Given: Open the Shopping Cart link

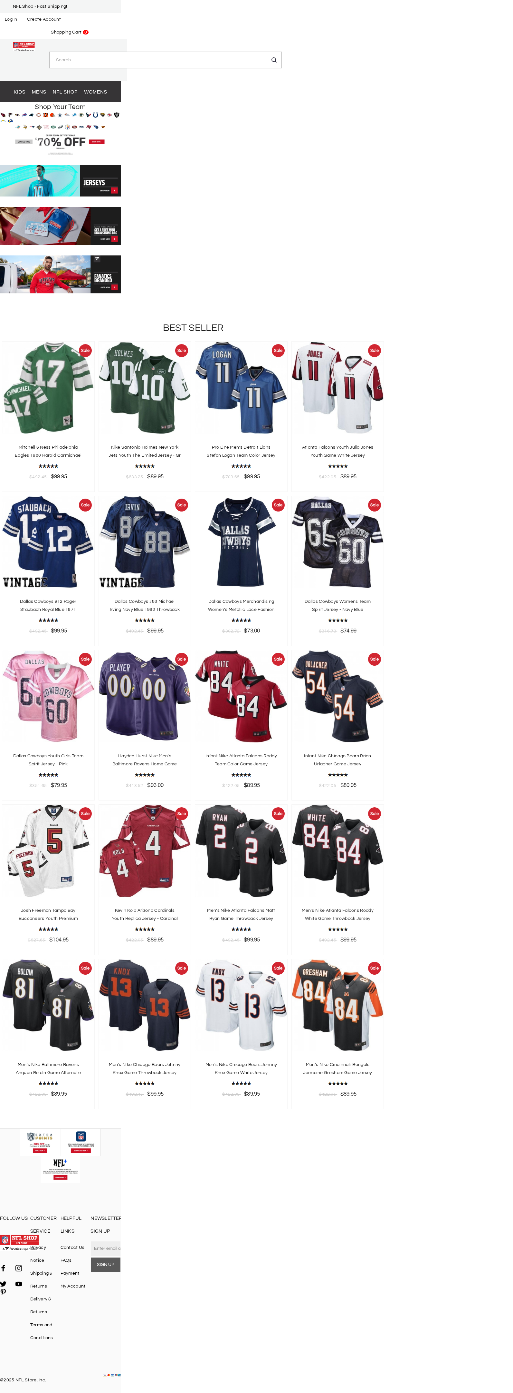Looking at the screenshot, I should tap(69, 33).
